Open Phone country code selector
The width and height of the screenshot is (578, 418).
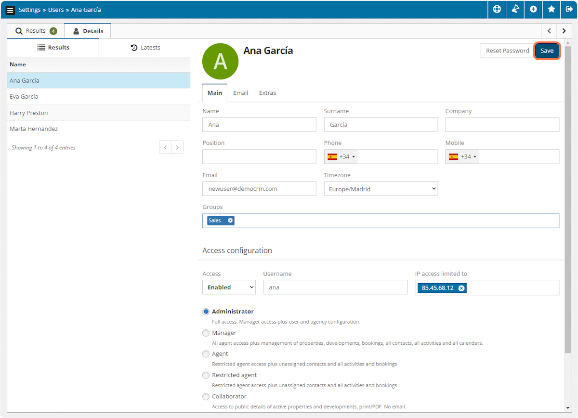coord(341,157)
